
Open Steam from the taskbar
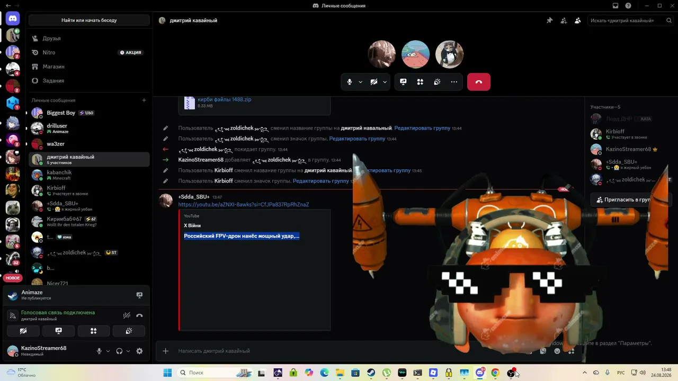(371, 373)
